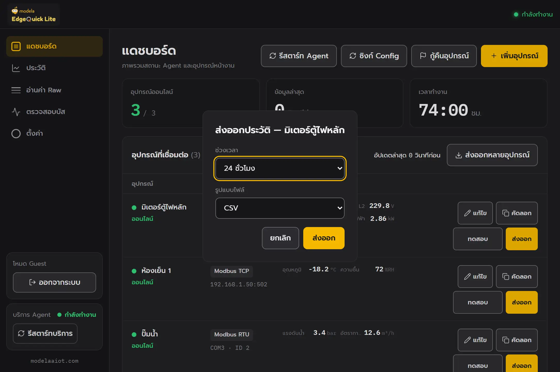Click แก้ไข for ห้องเย็น 1
The width and height of the screenshot is (560, 372).
[x=475, y=277]
